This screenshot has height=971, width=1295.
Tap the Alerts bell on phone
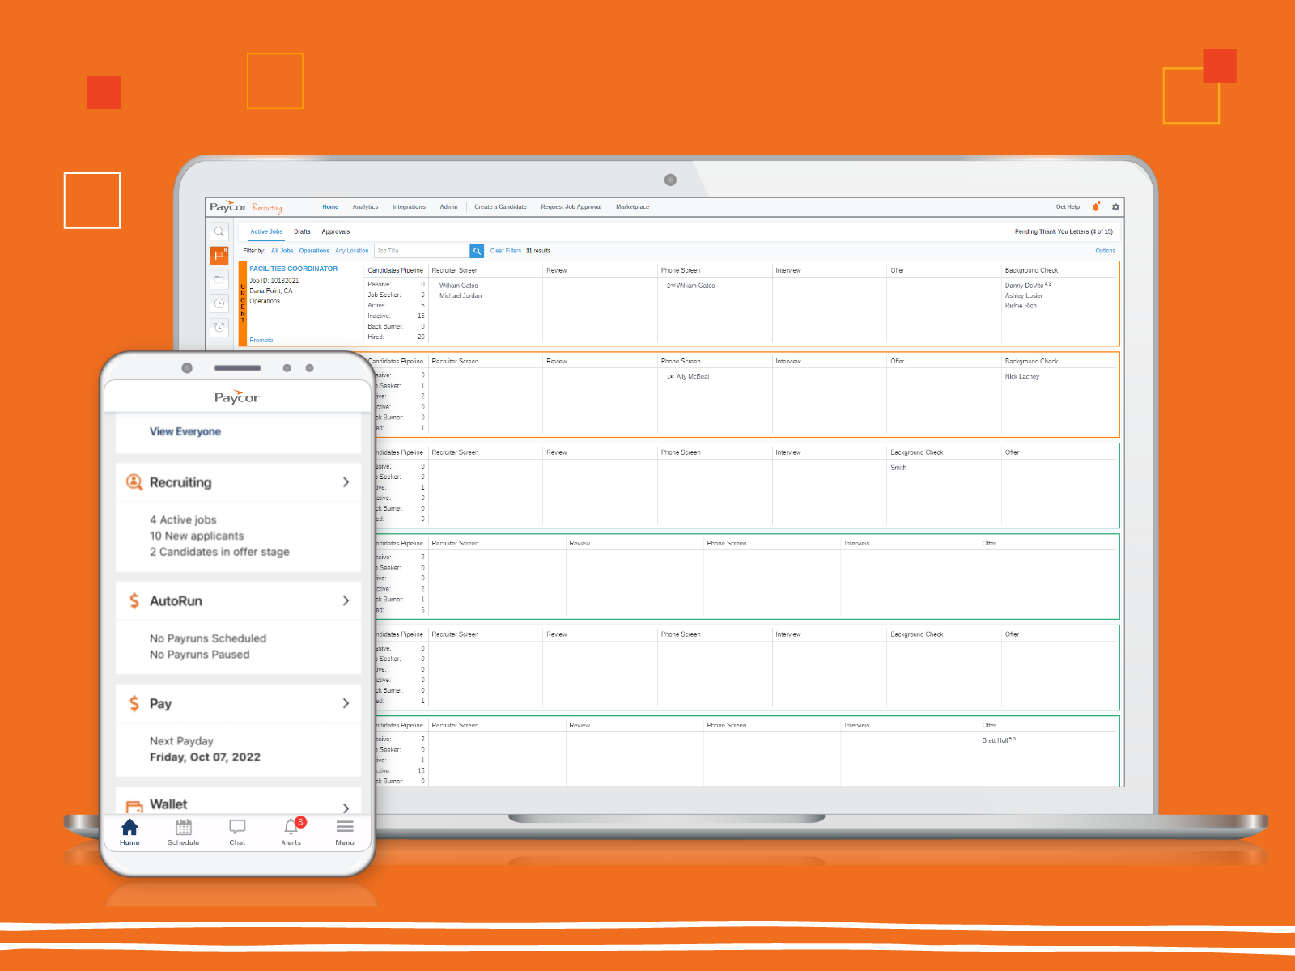[291, 828]
